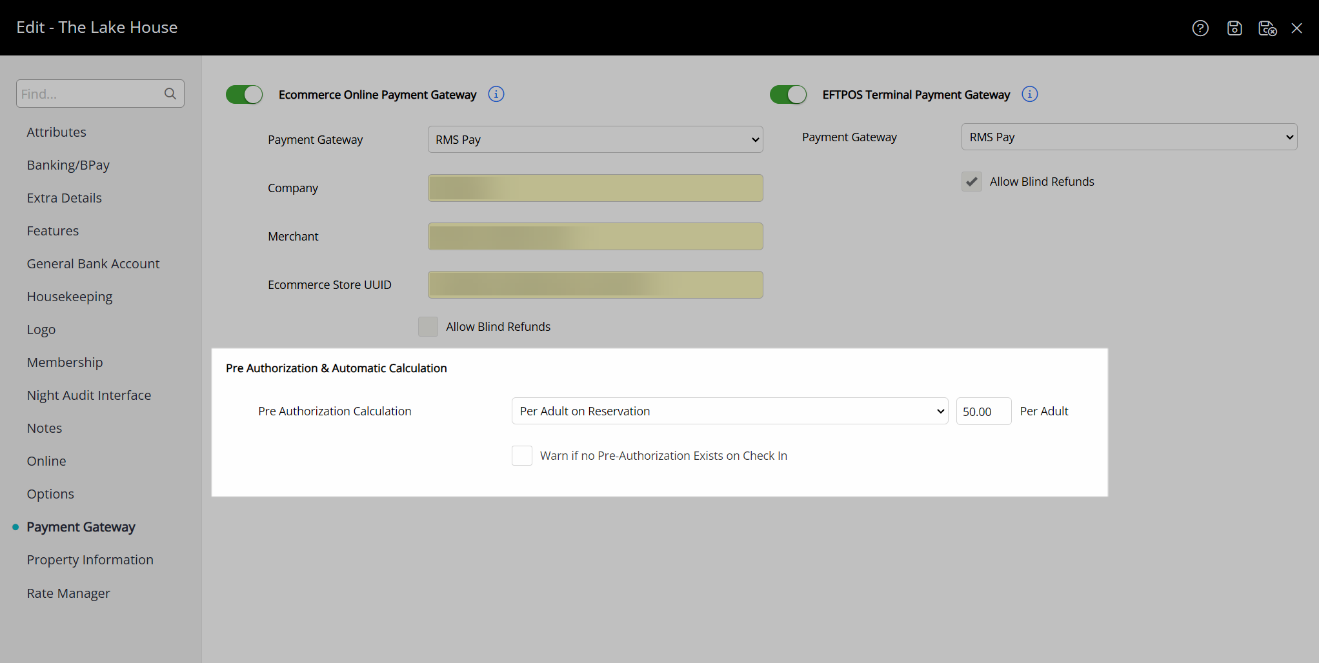
Task: Click the Merchant input field
Action: click(595, 236)
